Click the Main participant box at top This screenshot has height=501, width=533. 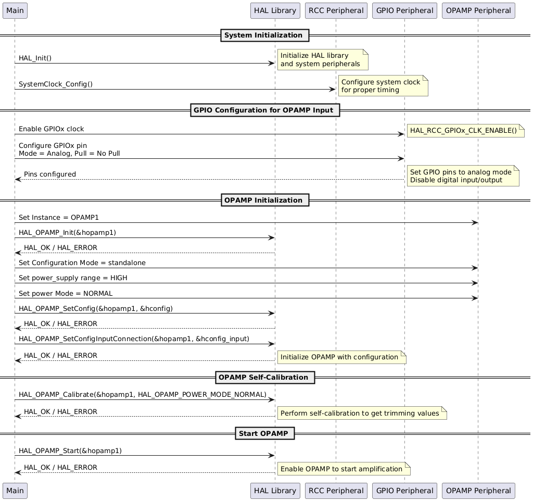point(15,10)
